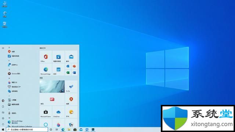Open the Photos live tile thumbnail

pyautogui.click(x=52, y=87)
